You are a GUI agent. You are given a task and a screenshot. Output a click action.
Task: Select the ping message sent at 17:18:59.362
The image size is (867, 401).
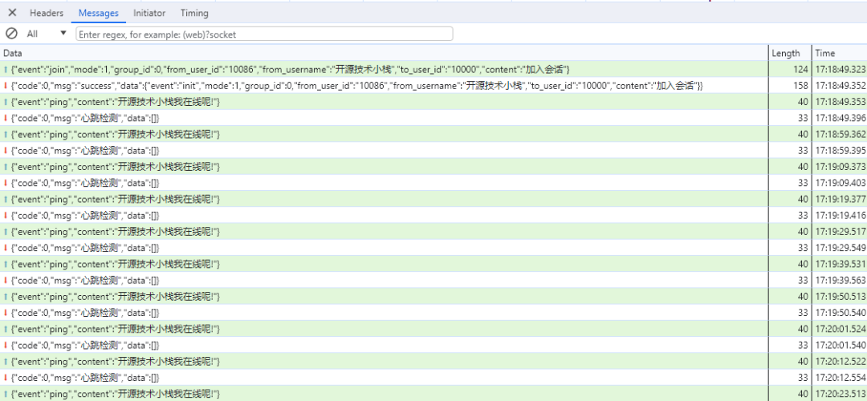pyautogui.click(x=433, y=134)
